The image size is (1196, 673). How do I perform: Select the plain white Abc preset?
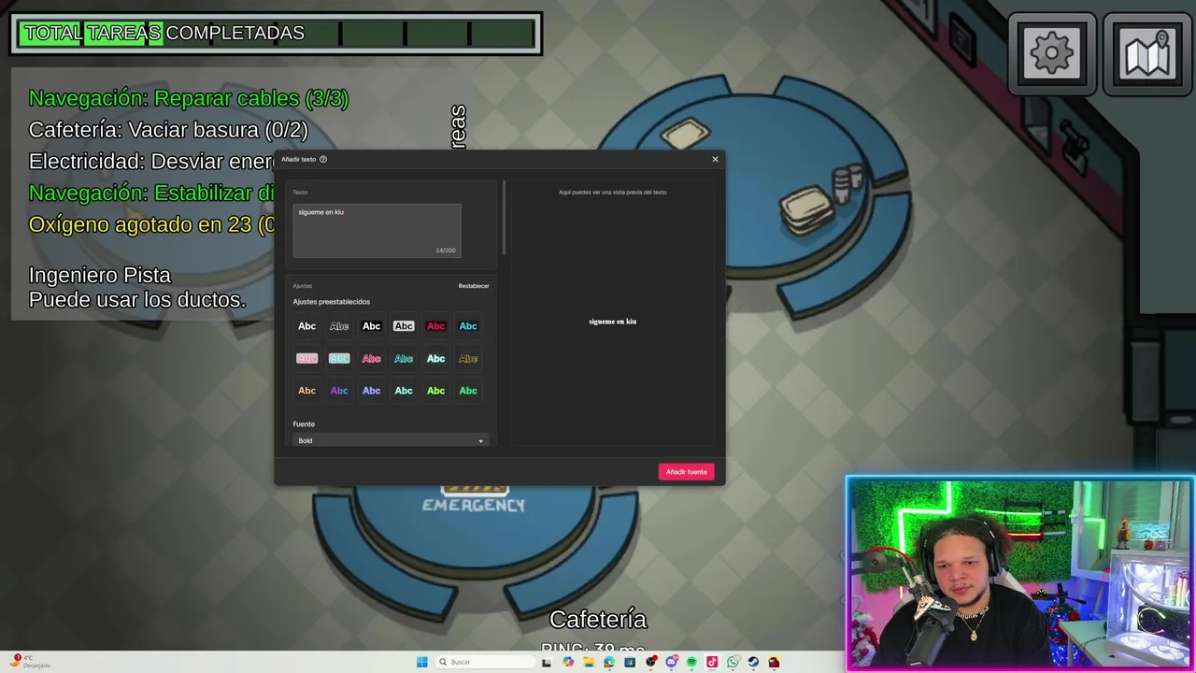tap(306, 326)
